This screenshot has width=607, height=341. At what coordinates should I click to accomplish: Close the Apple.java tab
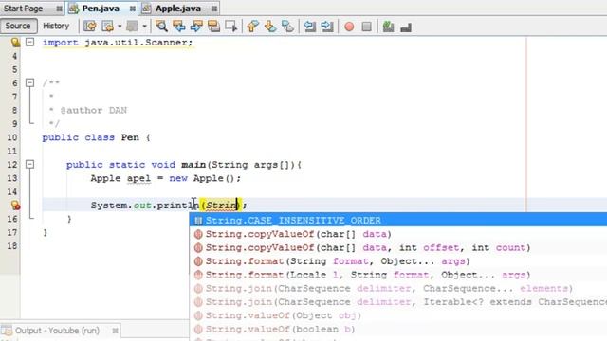click(214, 9)
